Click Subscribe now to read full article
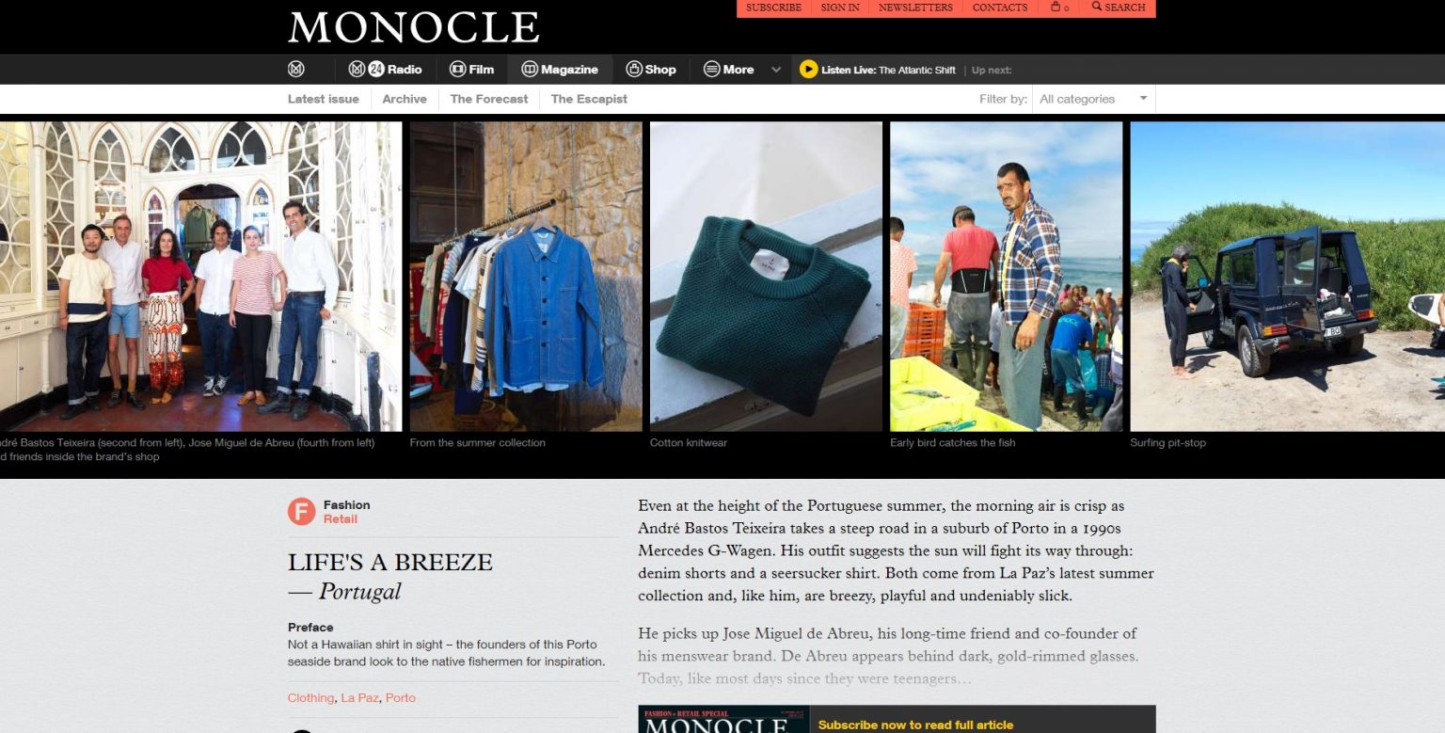The width and height of the screenshot is (1445, 733). (x=915, y=725)
